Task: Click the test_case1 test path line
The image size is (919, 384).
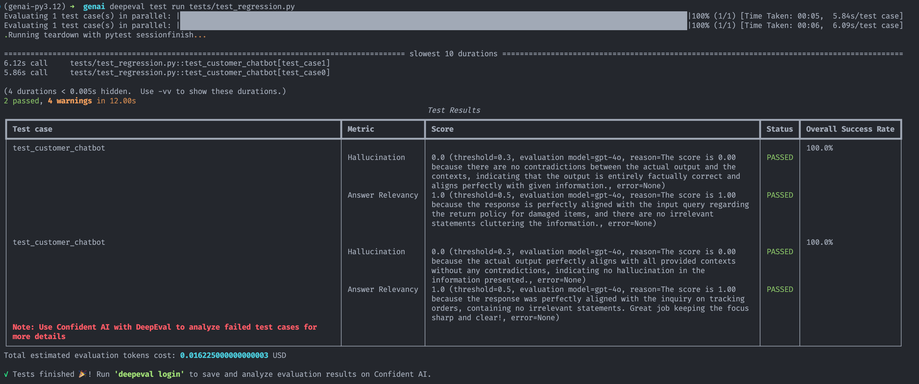Action: 200,63
